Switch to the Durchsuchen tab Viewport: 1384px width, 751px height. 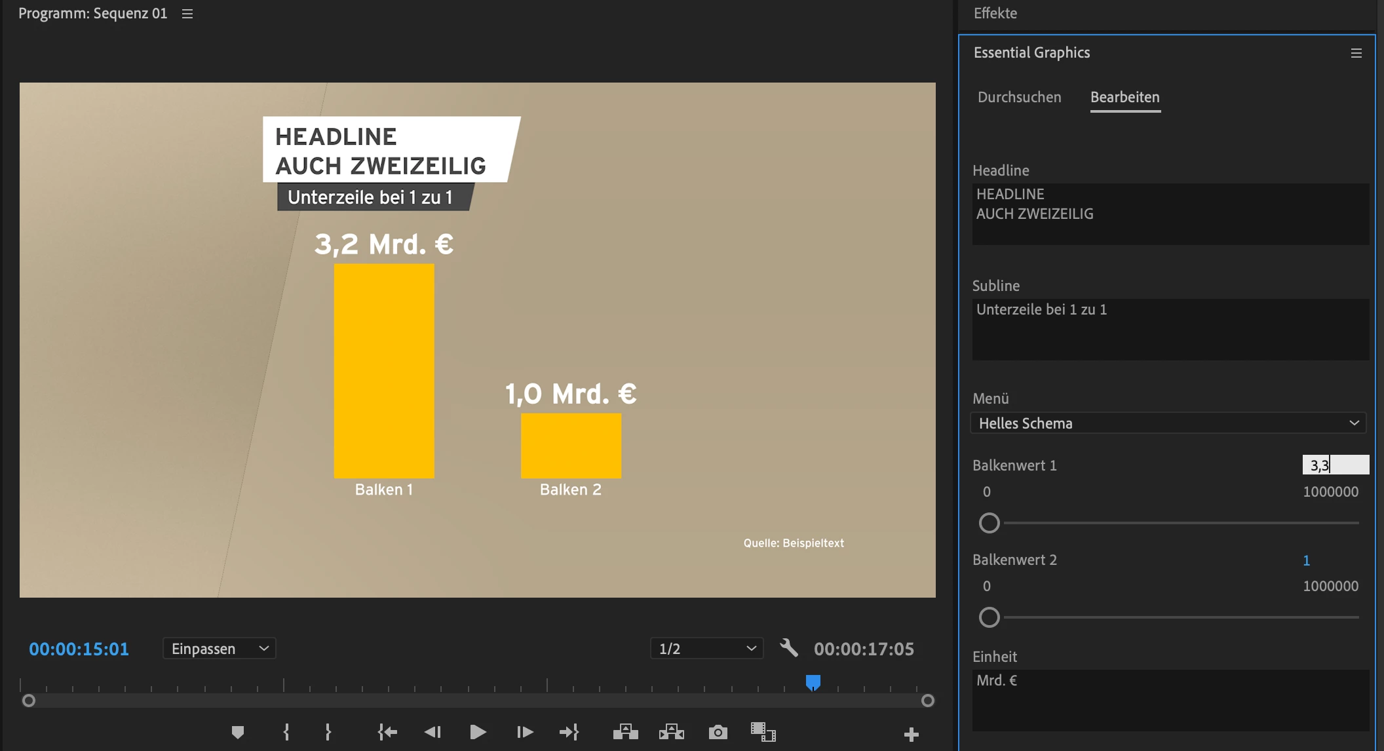point(1019,97)
